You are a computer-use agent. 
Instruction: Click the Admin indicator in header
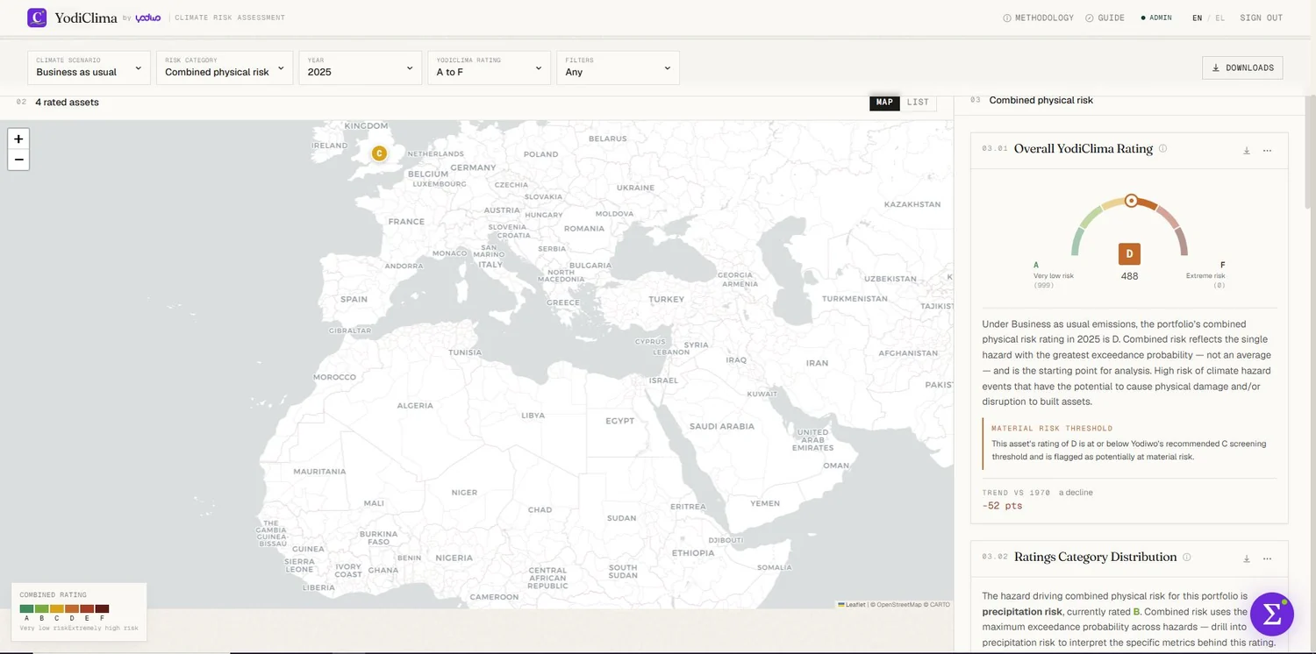1155,18
